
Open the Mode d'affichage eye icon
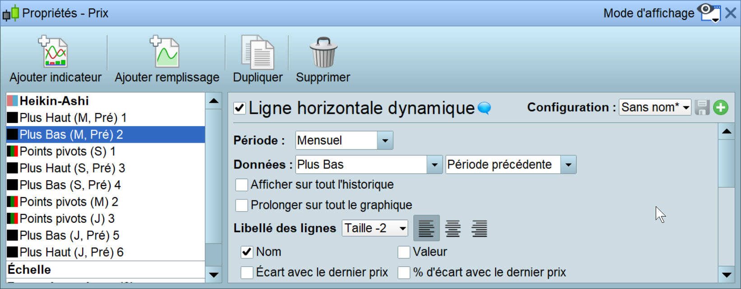click(709, 13)
